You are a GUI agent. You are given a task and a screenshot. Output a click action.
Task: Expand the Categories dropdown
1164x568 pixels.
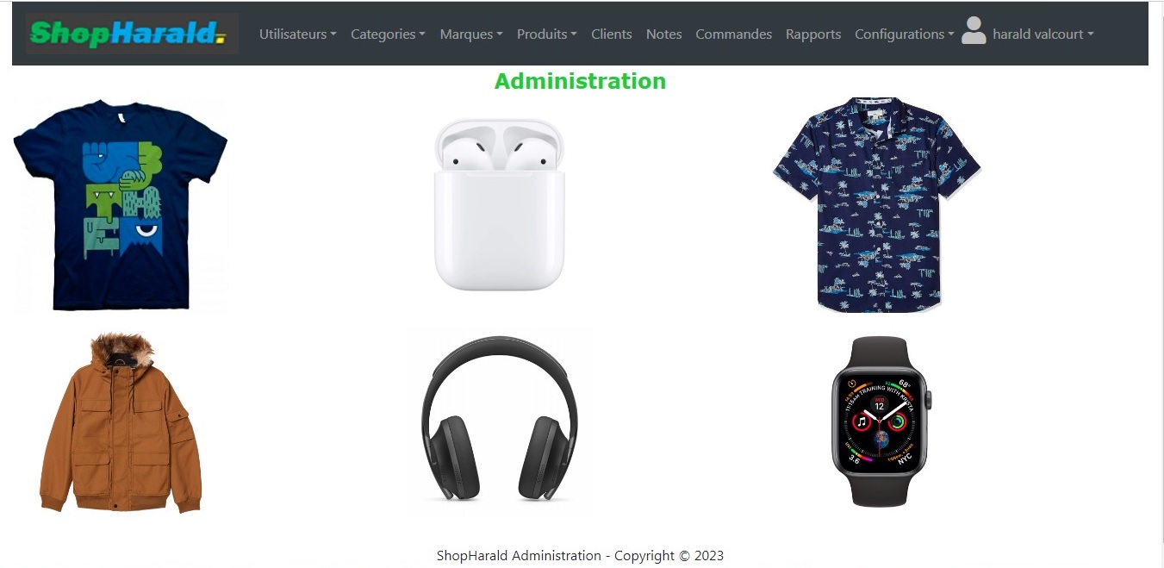388,34
